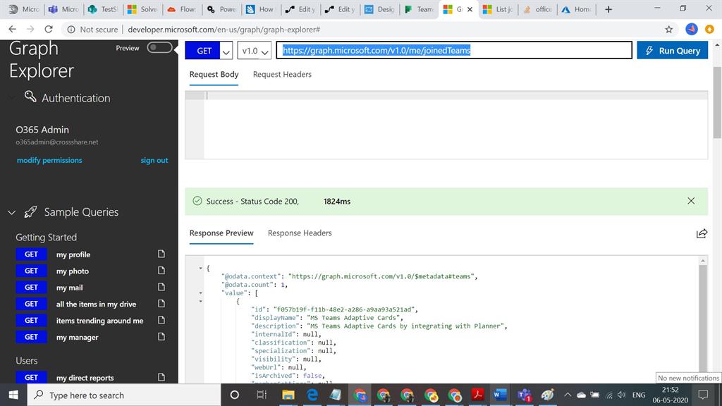Viewport: 722px width, 406px height.
Task: Dismiss the success status message
Action: pyautogui.click(x=690, y=201)
